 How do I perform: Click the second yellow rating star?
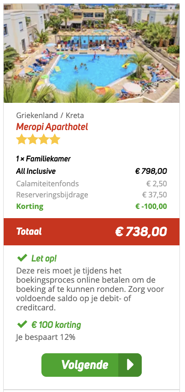point(33,139)
